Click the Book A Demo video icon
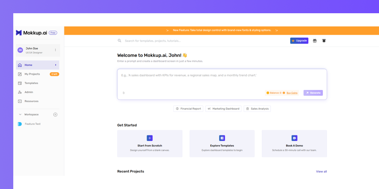 (x=294, y=138)
